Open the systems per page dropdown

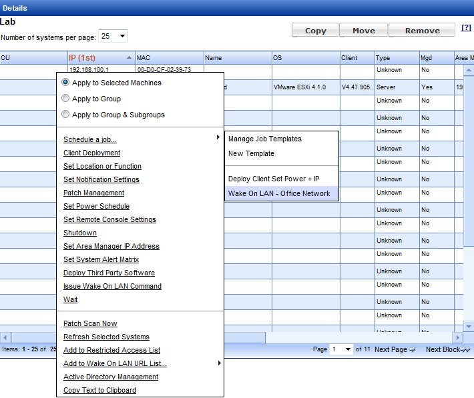click(x=113, y=37)
